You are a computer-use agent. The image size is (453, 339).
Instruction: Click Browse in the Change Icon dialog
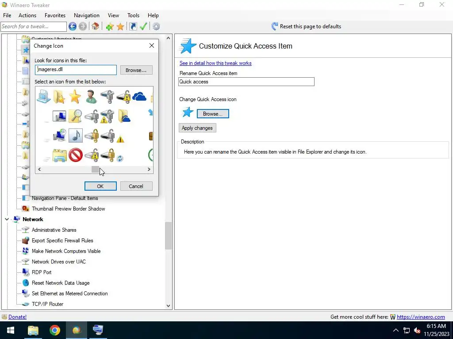click(136, 70)
